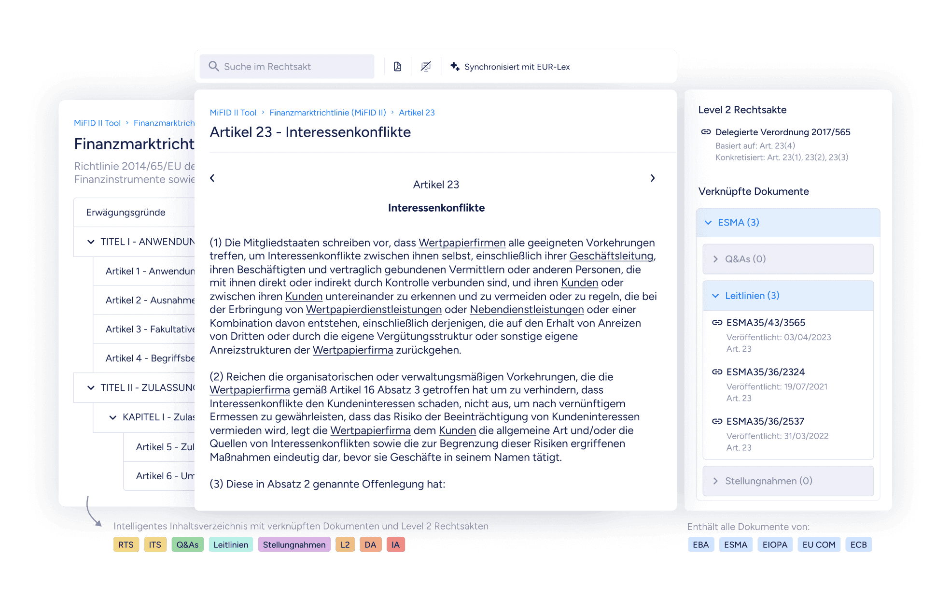The width and height of the screenshot is (950, 601).
Task: Collapse the 'TITEL I - ANWENDUN...' chevron
Action: point(91,242)
